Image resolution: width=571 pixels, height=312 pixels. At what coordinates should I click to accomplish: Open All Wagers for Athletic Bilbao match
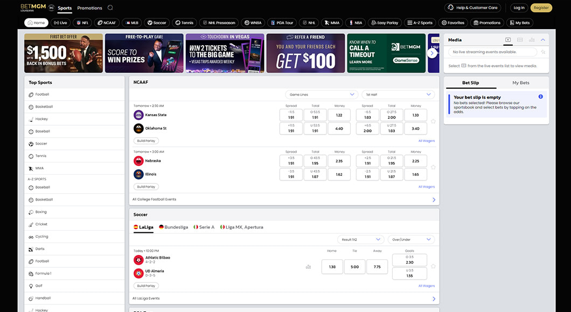coord(427,286)
